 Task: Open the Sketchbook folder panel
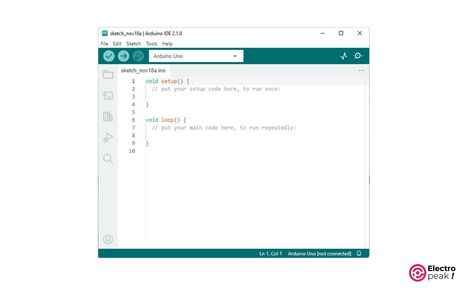click(108, 74)
